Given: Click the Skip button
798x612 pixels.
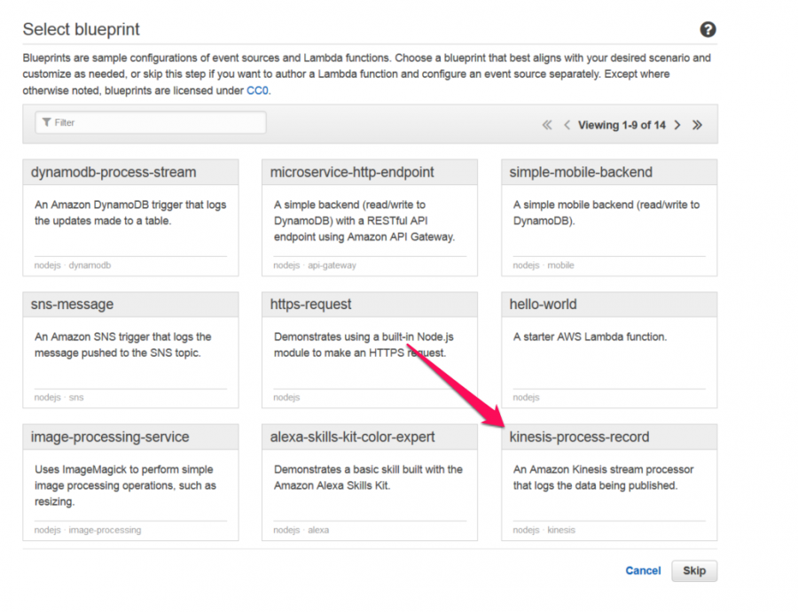Looking at the screenshot, I should point(694,571).
